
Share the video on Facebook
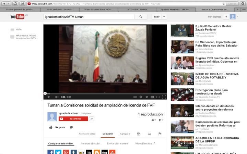tap(50, 152)
